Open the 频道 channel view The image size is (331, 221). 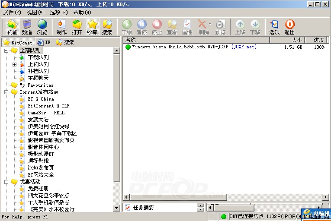[x=27, y=27]
